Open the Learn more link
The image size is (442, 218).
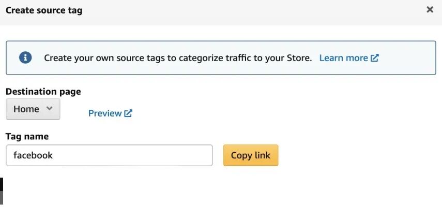pos(343,58)
